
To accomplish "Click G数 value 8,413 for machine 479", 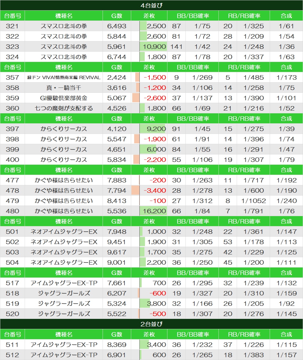I will pyautogui.click(x=117, y=201).
